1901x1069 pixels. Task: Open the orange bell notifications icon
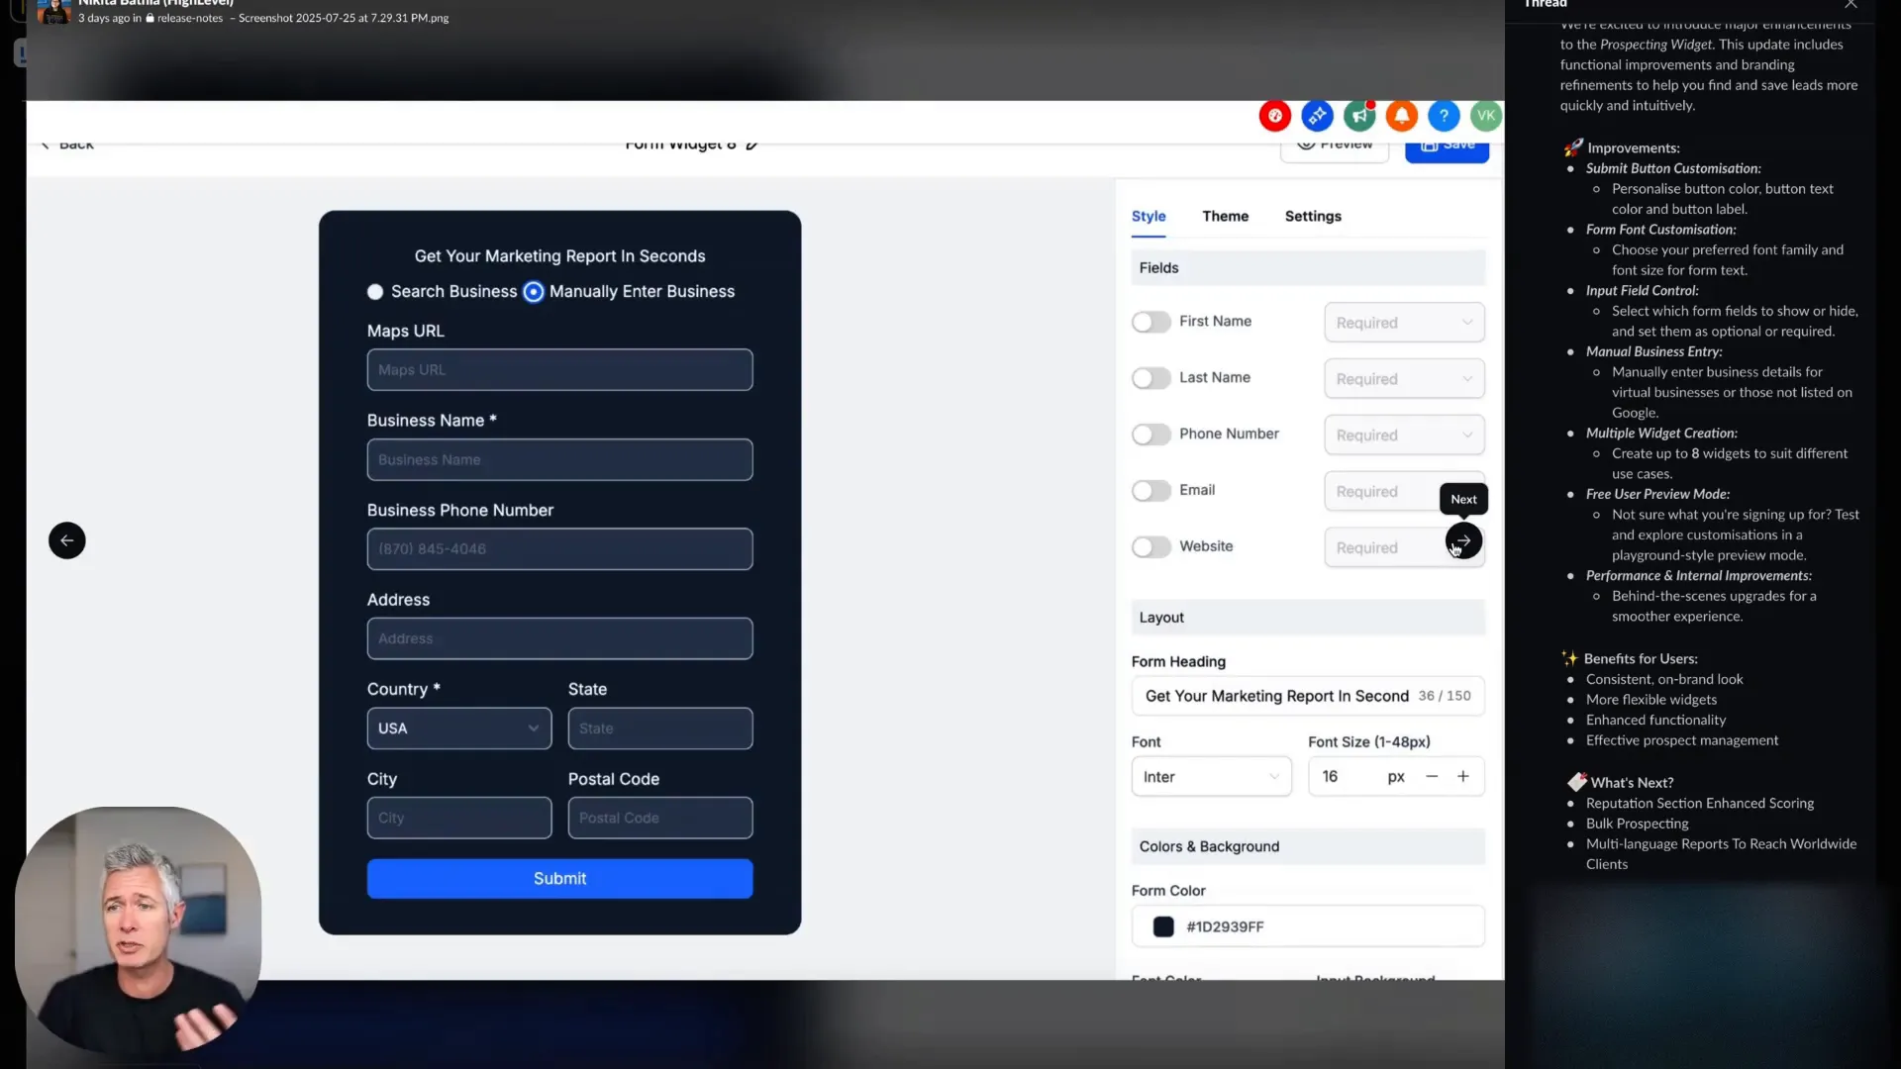tap(1402, 116)
